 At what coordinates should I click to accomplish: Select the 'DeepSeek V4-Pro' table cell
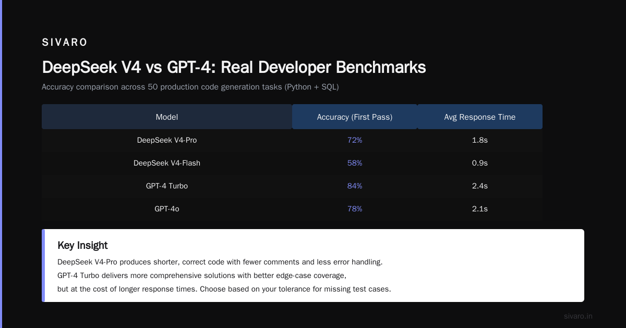point(167,140)
